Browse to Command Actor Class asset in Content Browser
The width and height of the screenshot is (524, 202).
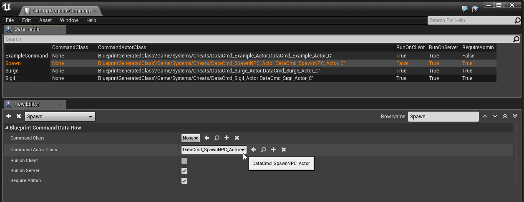point(264,150)
